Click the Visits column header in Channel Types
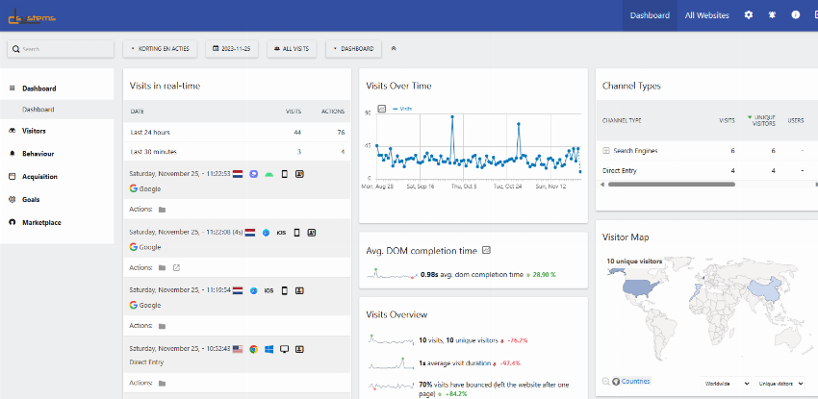 (x=727, y=120)
